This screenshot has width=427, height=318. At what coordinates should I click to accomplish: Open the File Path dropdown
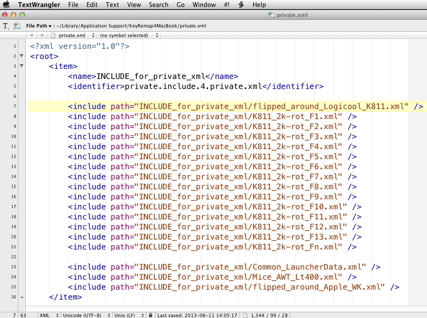click(38, 26)
